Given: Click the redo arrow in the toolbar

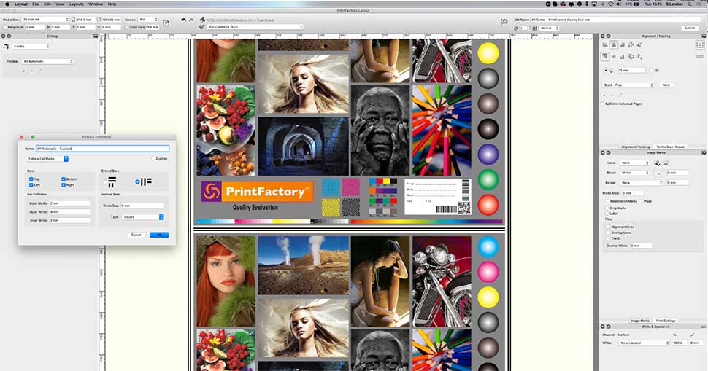Looking at the screenshot, I should tap(190, 20).
